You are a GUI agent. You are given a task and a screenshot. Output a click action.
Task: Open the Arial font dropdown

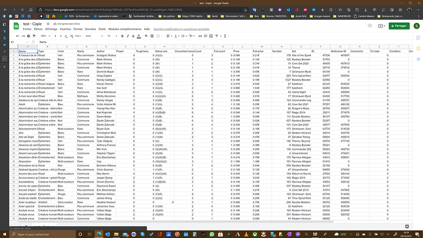pos(94,36)
